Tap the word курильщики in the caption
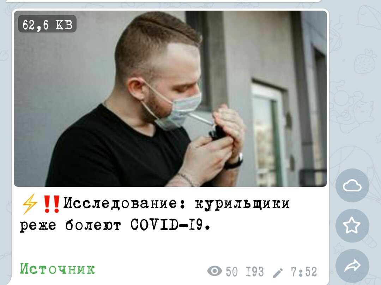This screenshot has width=381, height=285. (x=242, y=204)
